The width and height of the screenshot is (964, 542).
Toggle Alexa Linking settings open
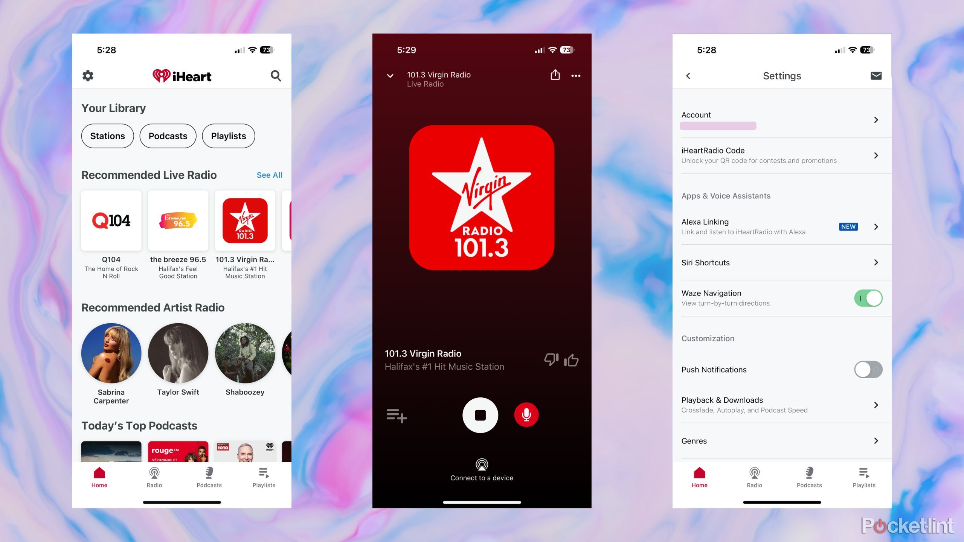[x=878, y=226]
